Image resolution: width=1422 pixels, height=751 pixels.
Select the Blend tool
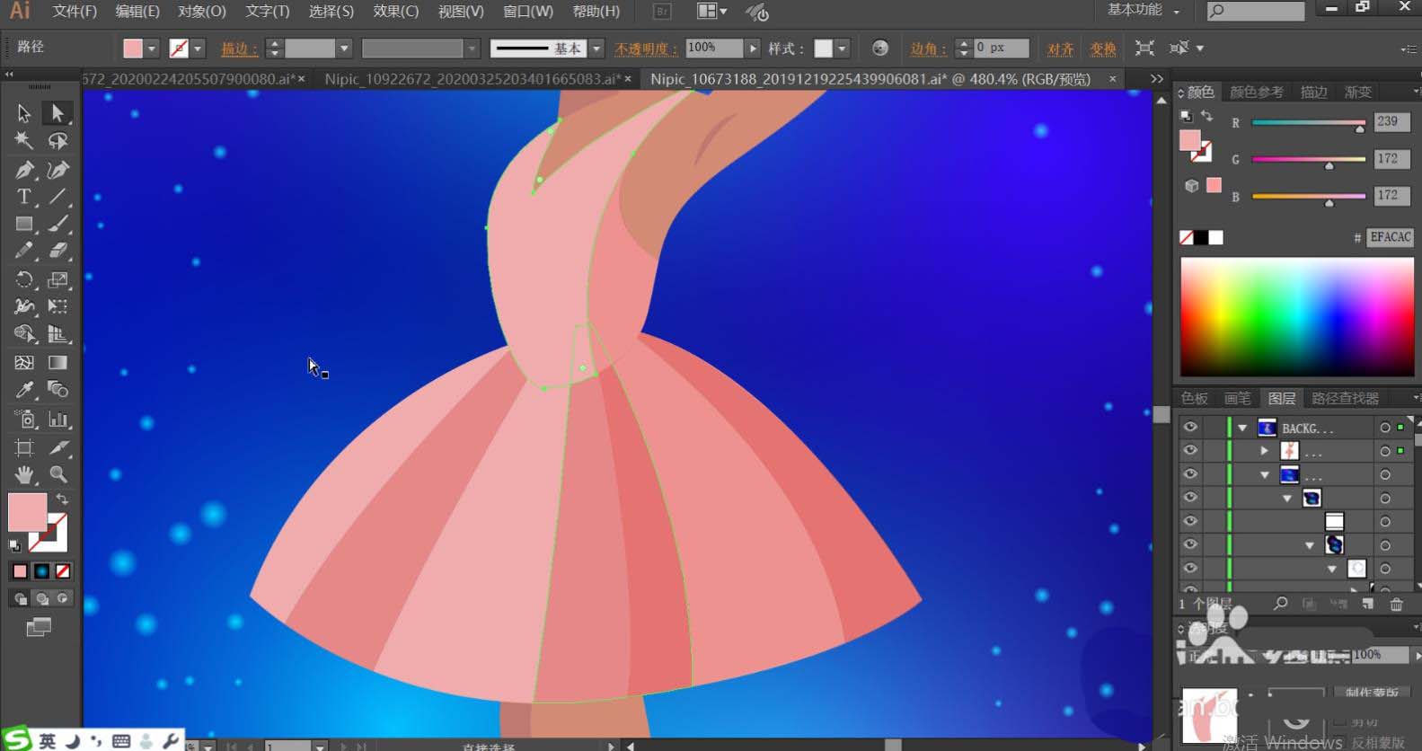tap(57, 390)
